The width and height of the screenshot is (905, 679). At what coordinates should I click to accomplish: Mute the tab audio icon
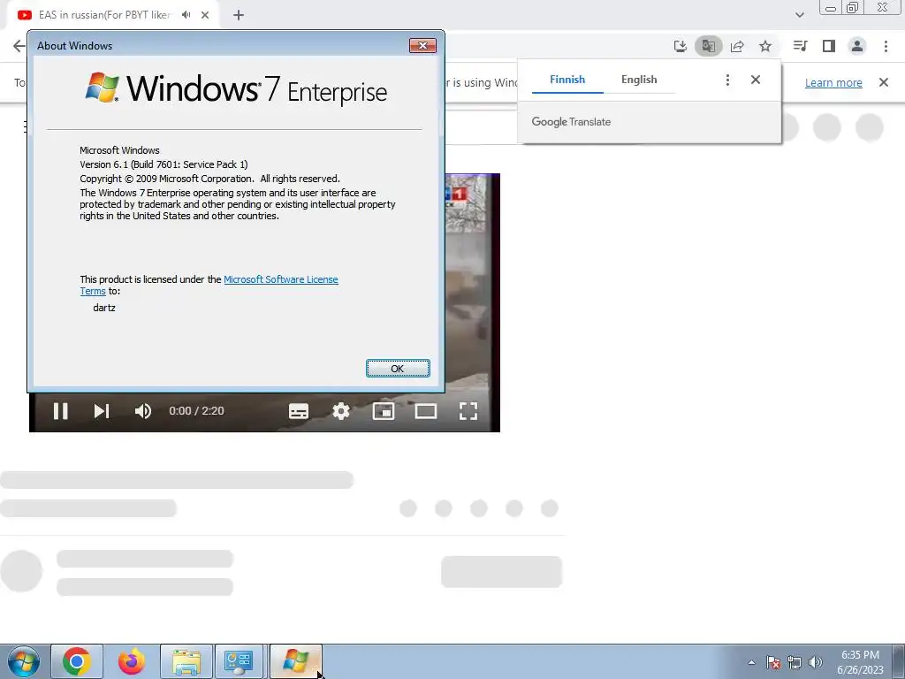click(x=186, y=15)
